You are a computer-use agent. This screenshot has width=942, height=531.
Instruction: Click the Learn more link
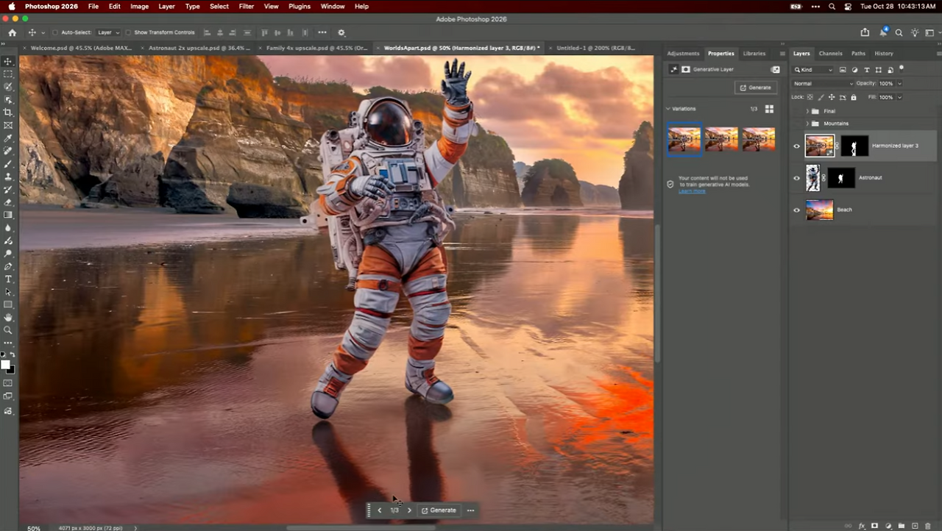[x=692, y=191]
